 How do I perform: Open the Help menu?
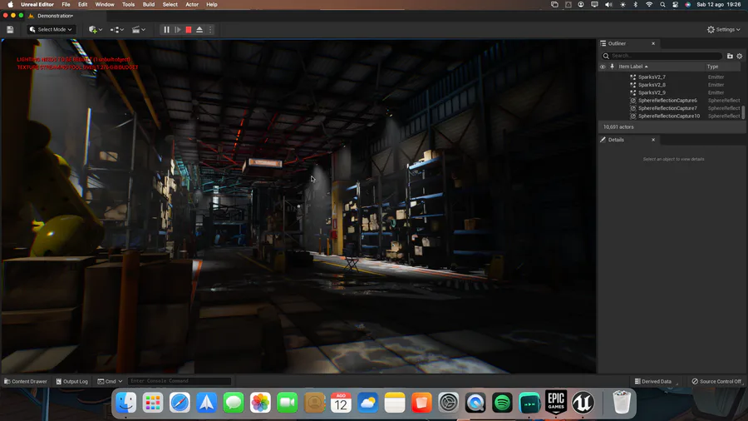[211, 4]
